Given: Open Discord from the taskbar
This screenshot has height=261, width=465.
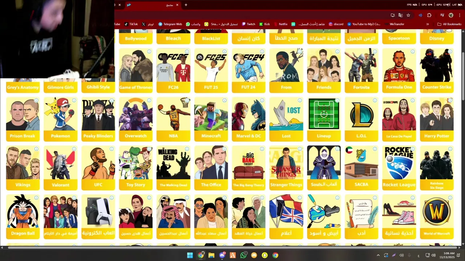Looking at the screenshot, I should point(222,255).
